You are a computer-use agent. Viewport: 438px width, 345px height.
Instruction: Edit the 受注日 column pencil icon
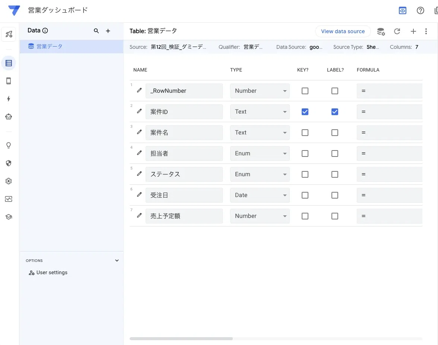coord(139,194)
